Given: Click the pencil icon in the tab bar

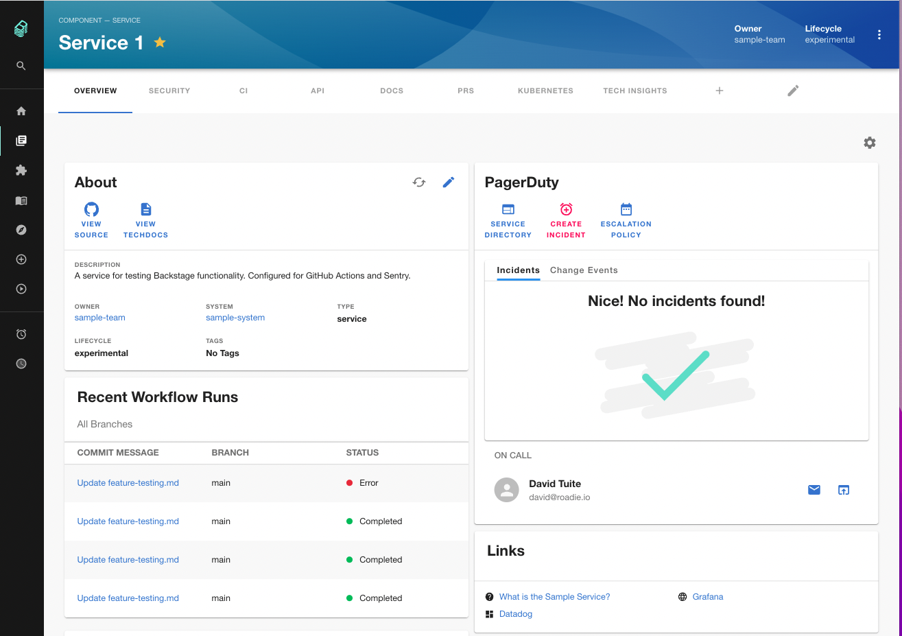Looking at the screenshot, I should pos(793,91).
